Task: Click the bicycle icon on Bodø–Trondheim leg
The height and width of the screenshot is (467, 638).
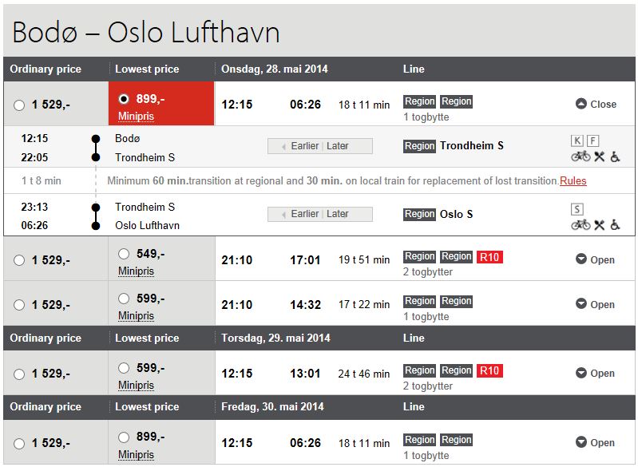Action: 581,156
